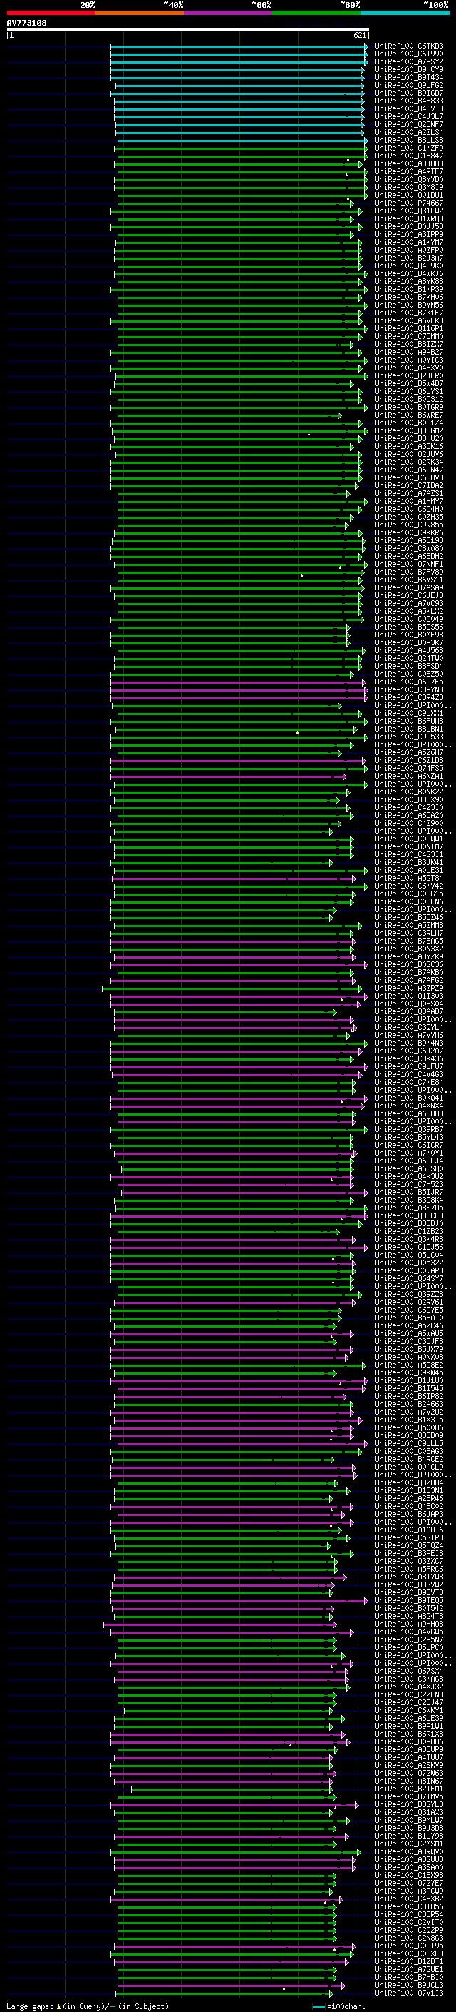Viewport: 456px width, 2012px height.
Task: Select hit label UniRef100_A5GT84
Action: [408, 878]
